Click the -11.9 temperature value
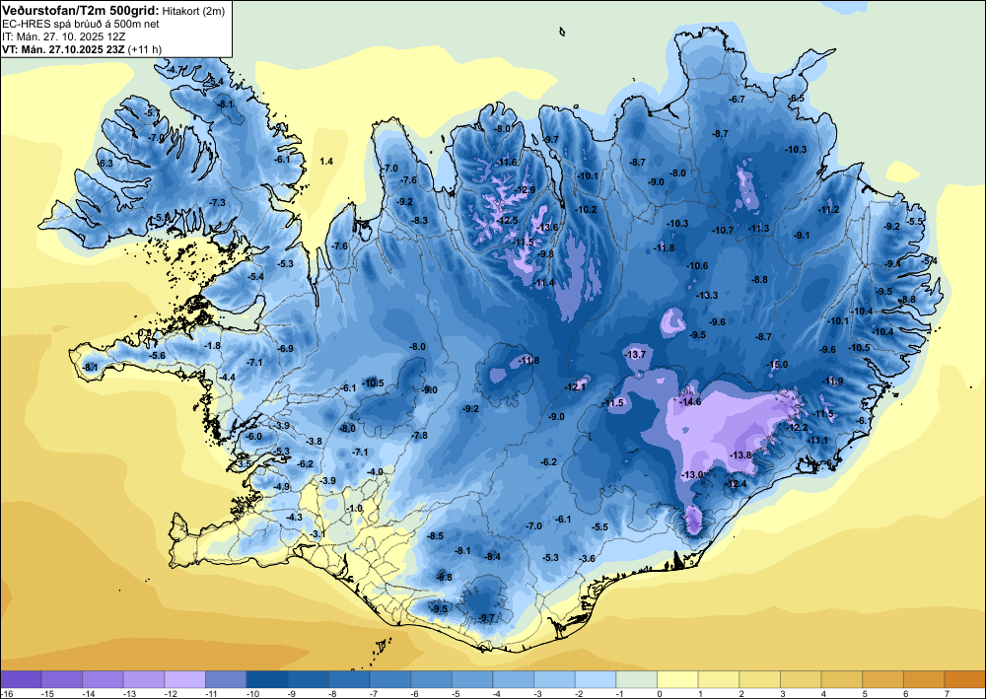 (833, 381)
